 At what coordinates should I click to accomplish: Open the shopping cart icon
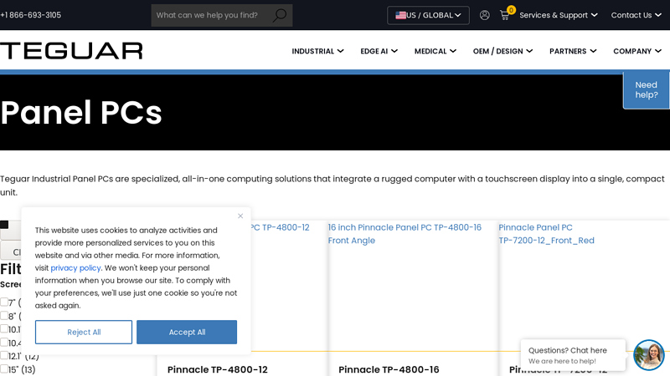click(x=505, y=15)
